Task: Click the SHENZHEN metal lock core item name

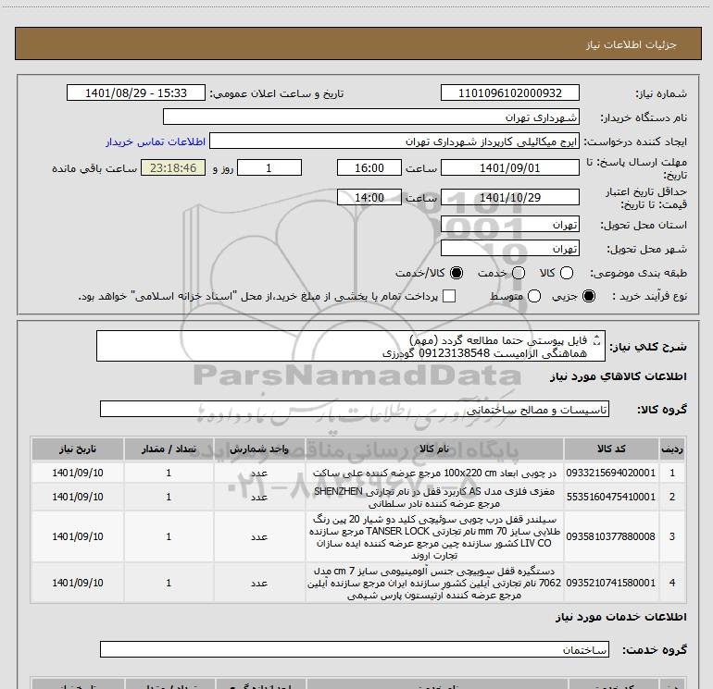Action: click(x=434, y=497)
